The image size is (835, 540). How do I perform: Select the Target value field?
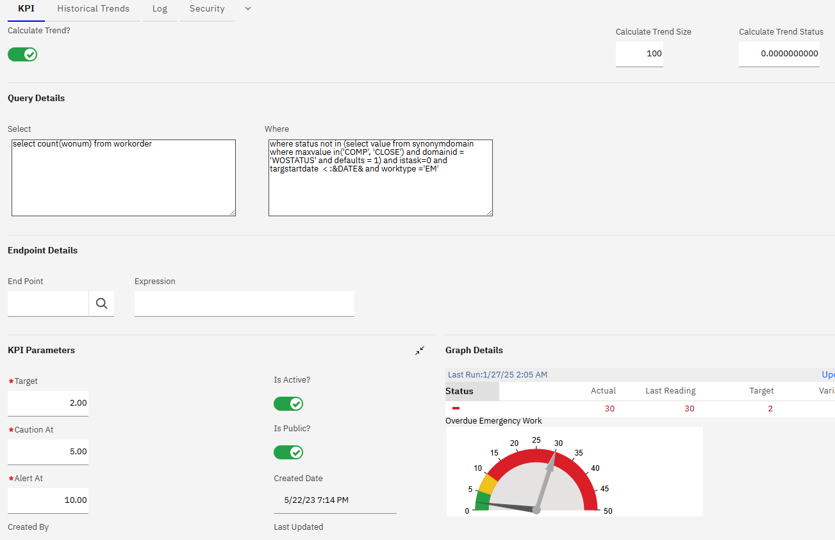click(47, 402)
